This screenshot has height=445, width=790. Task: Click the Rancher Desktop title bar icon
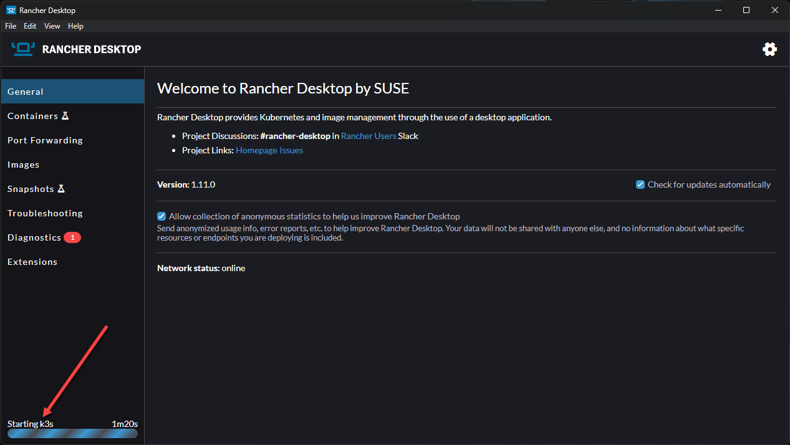(11, 10)
